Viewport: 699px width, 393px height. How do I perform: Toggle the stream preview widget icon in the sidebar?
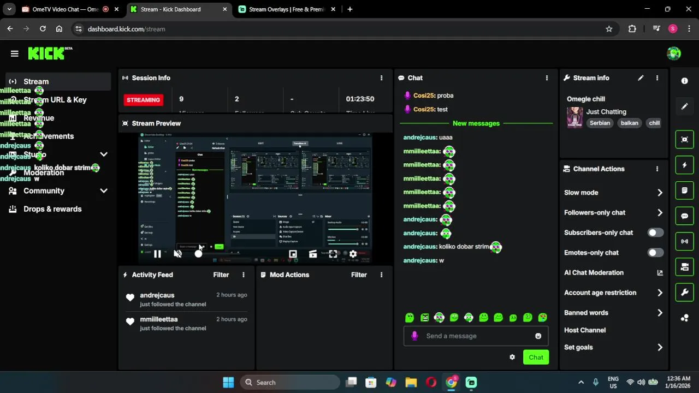click(x=684, y=139)
